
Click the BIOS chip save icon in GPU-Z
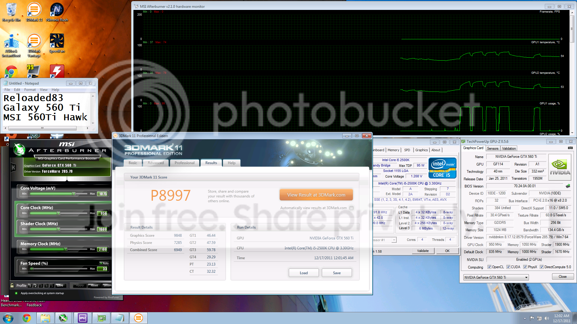click(x=568, y=185)
